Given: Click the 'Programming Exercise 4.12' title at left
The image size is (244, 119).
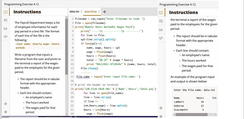Looking at the screenshot, I should point(21,4).
